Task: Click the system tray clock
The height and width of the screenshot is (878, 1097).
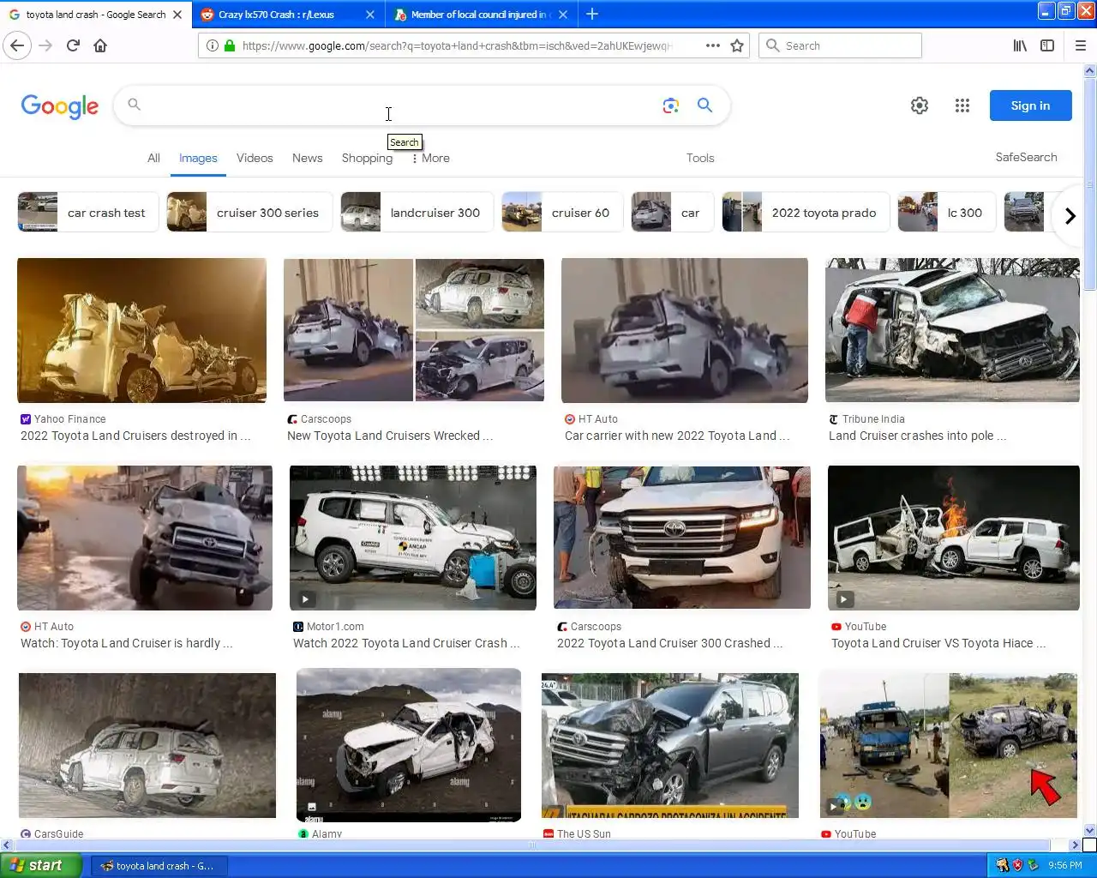Action: 1064,866
